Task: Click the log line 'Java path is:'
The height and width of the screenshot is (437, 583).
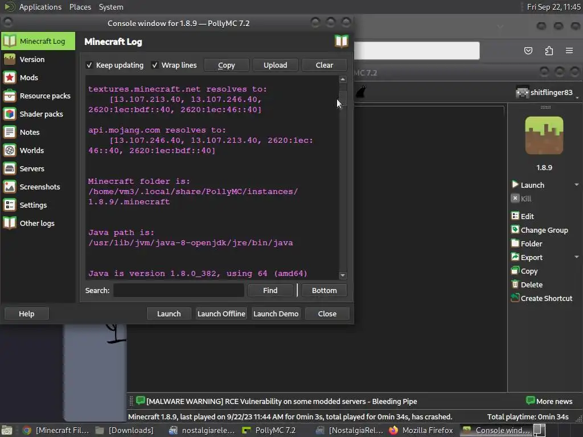Action: click(x=121, y=233)
